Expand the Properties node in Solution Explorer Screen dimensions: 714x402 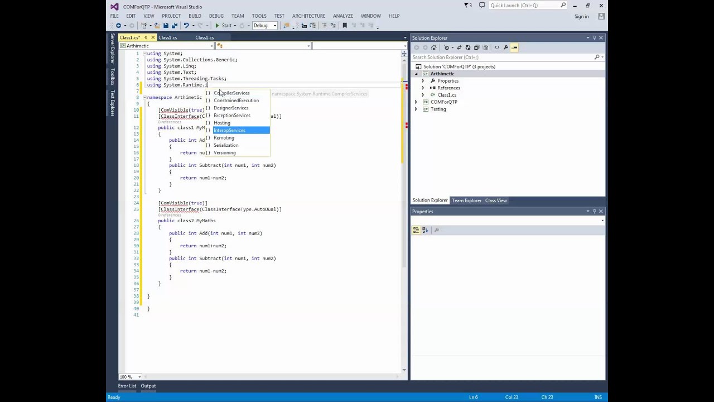point(423,81)
